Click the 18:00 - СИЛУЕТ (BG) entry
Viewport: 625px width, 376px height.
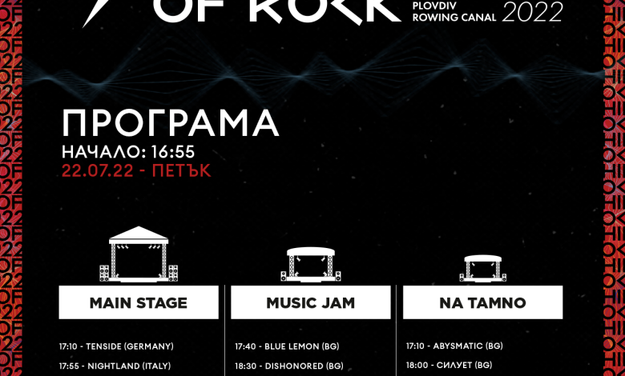[450, 365]
